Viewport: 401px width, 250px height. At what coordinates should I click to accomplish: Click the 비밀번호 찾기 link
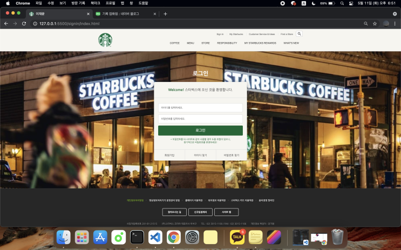click(x=232, y=155)
